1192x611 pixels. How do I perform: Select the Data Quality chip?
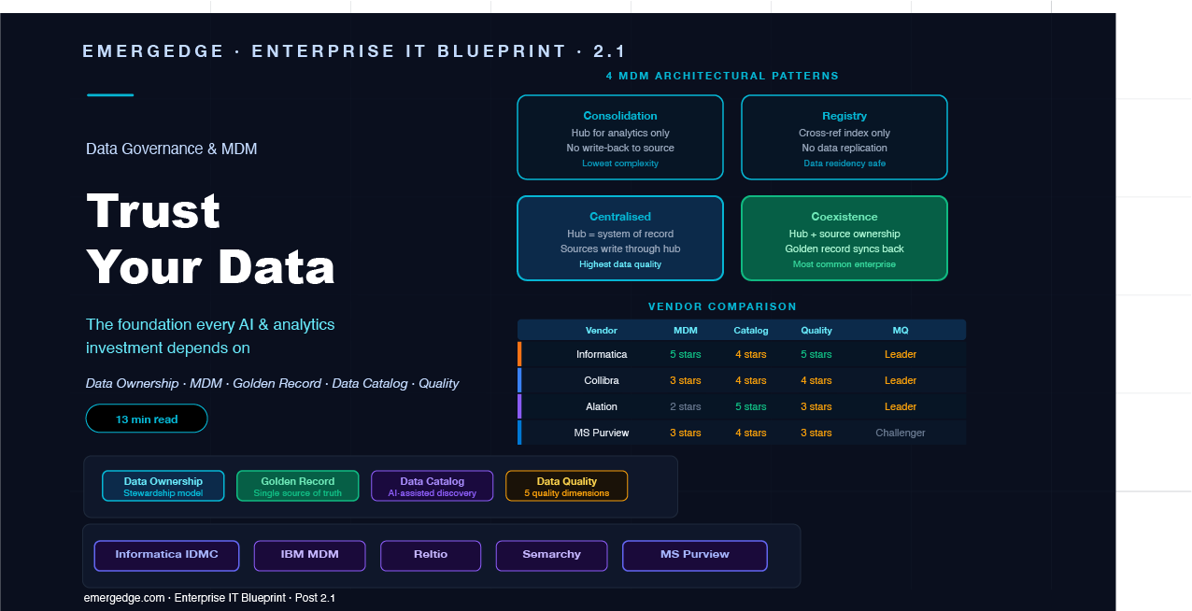pyautogui.click(x=567, y=486)
